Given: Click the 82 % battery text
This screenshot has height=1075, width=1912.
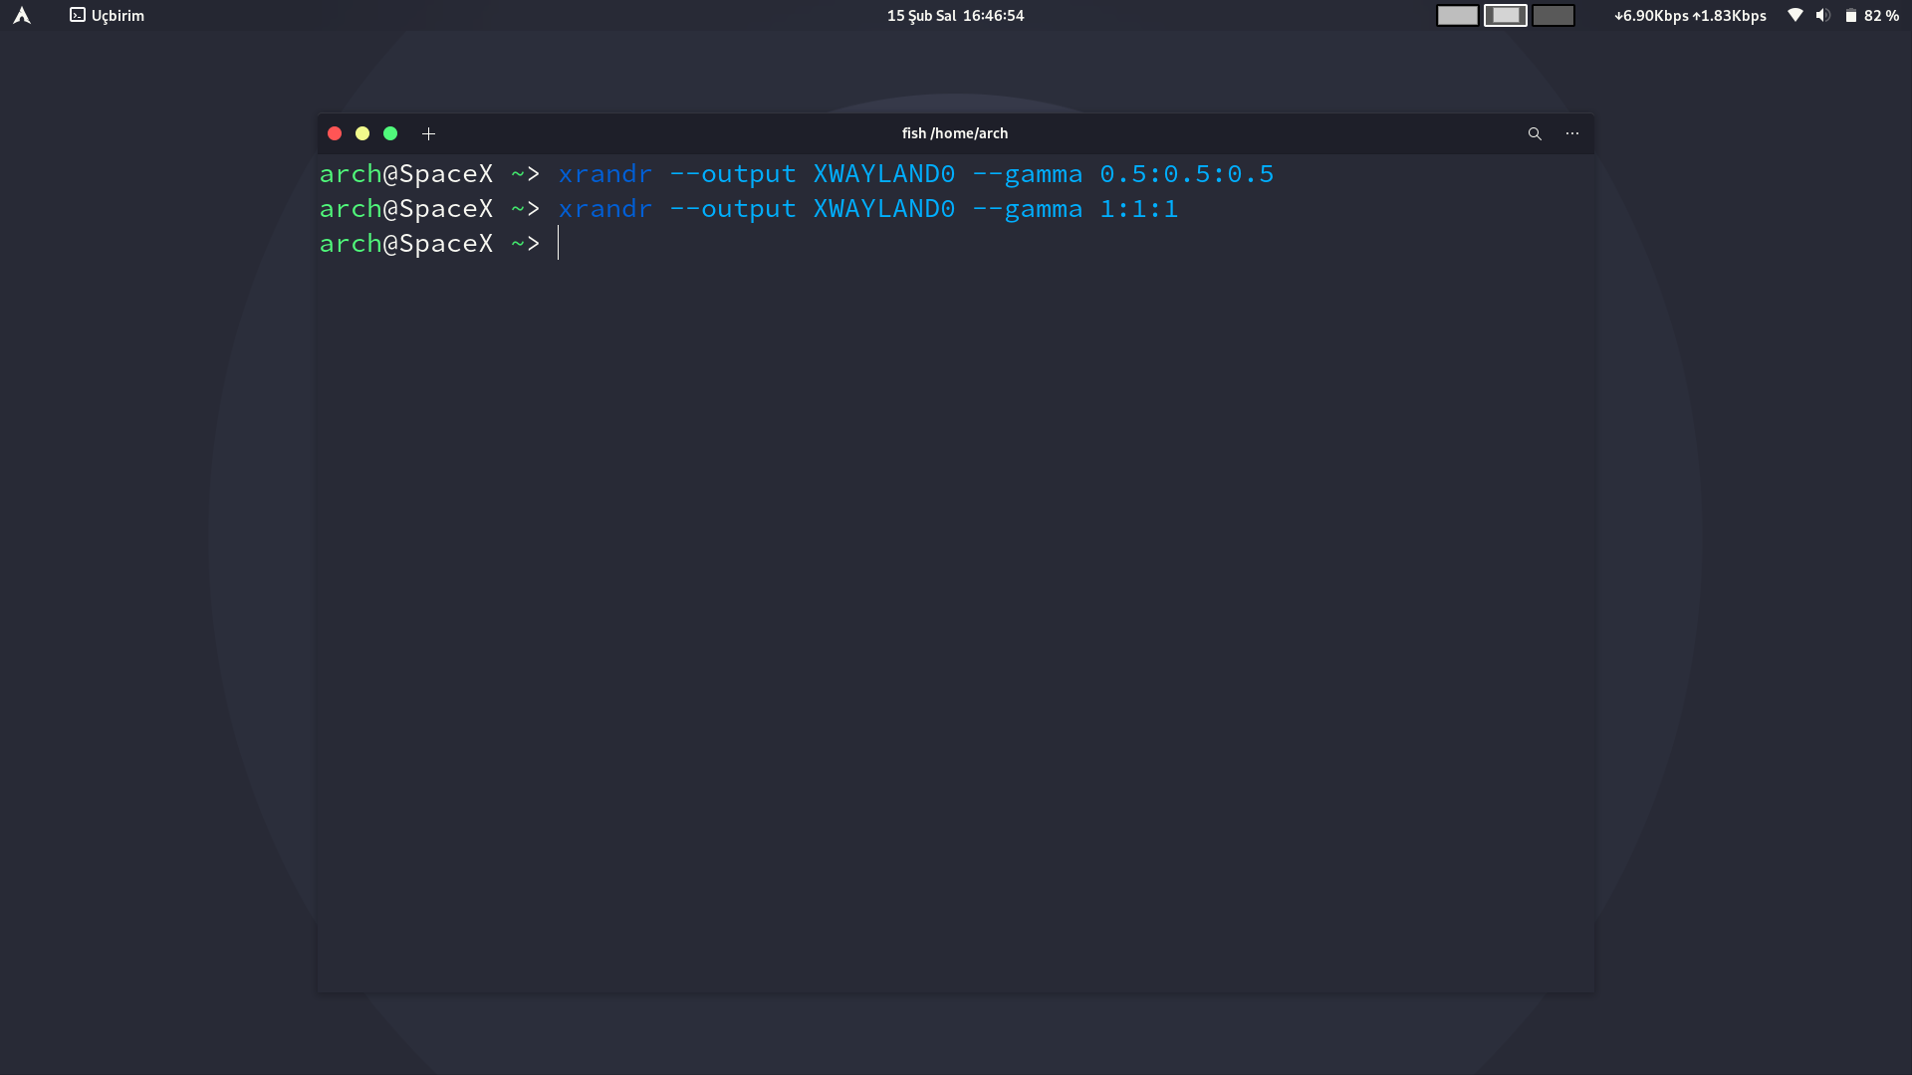Looking at the screenshot, I should click(1881, 15).
